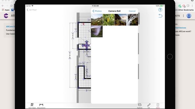Click the wall corner circle handle
Image resolution: width=195 pixels, height=109 pixels.
[x=84, y=79]
